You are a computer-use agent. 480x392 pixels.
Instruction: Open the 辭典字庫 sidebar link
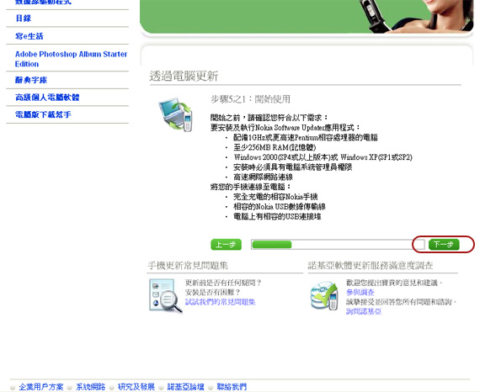click(31, 80)
